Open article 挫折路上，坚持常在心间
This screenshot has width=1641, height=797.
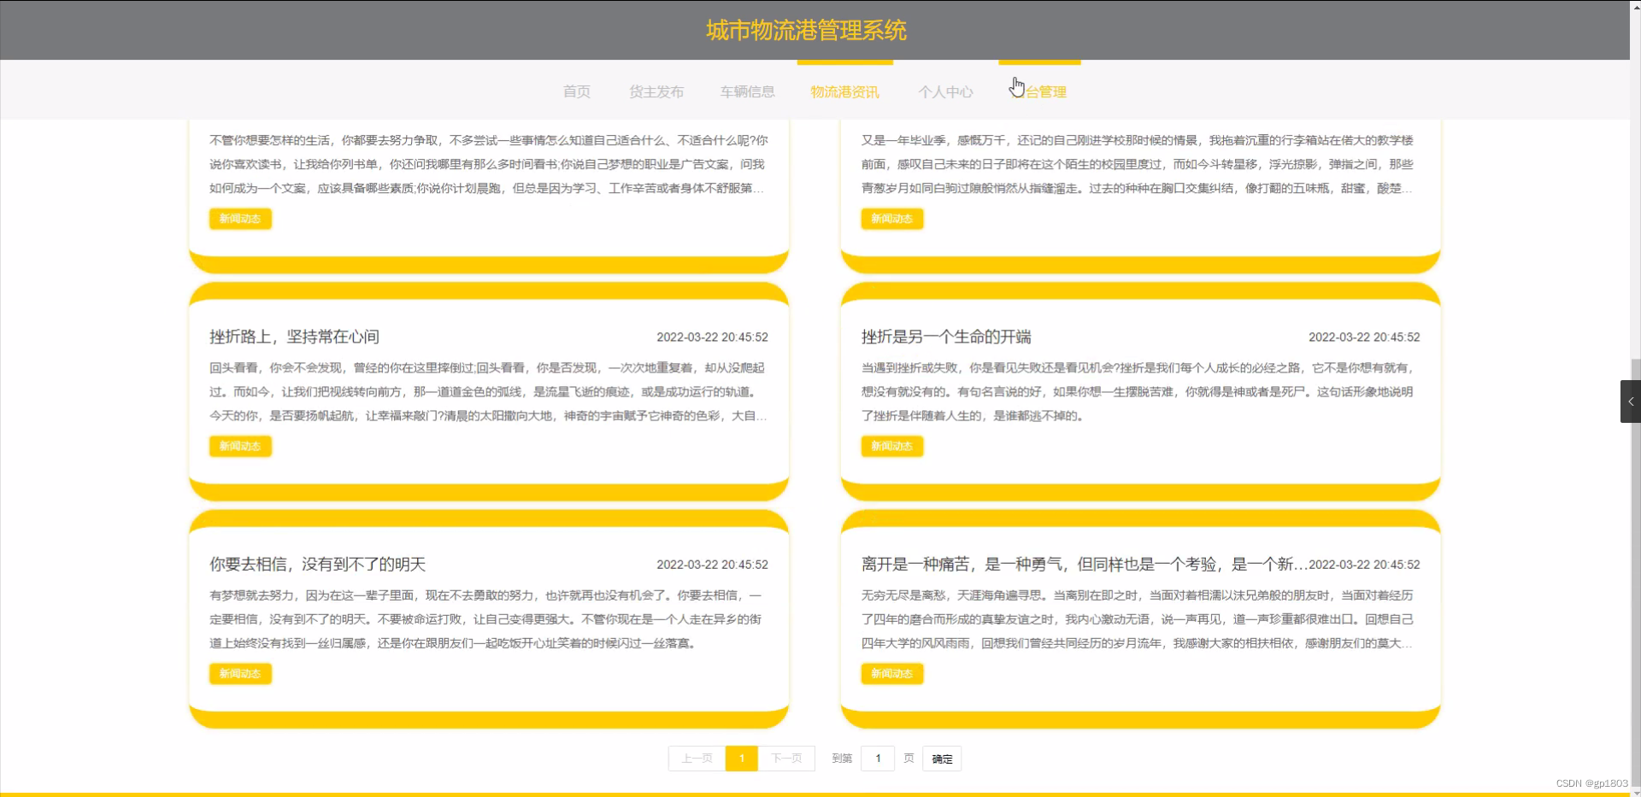coord(294,337)
